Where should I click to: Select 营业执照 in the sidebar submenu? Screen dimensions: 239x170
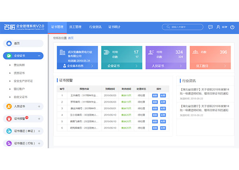(20, 65)
